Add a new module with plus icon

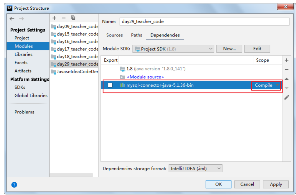pyautogui.click(x=54, y=18)
